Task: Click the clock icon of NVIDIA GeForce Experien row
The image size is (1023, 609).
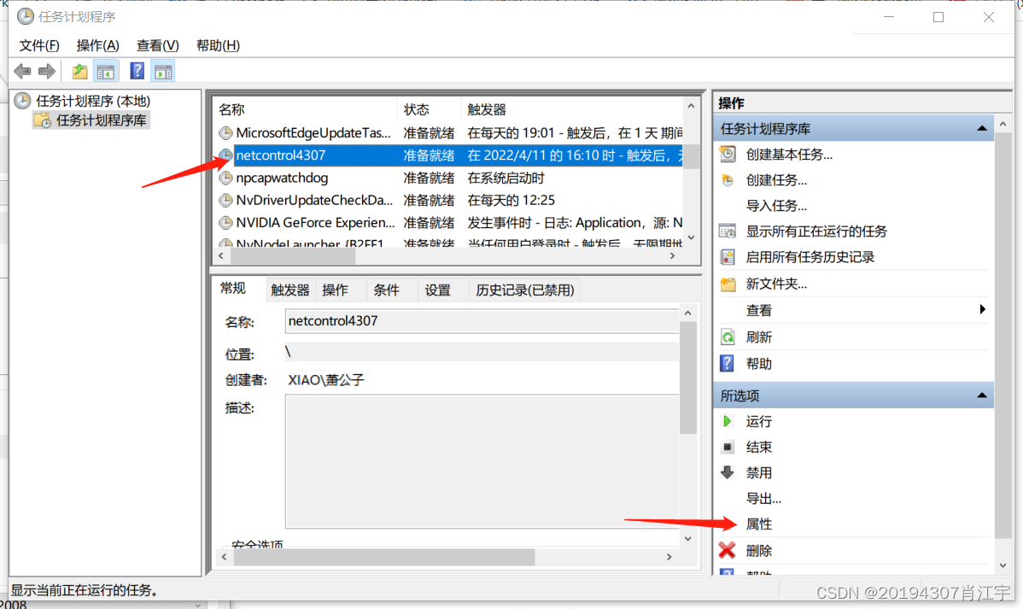Action: (x=225, y=223)
